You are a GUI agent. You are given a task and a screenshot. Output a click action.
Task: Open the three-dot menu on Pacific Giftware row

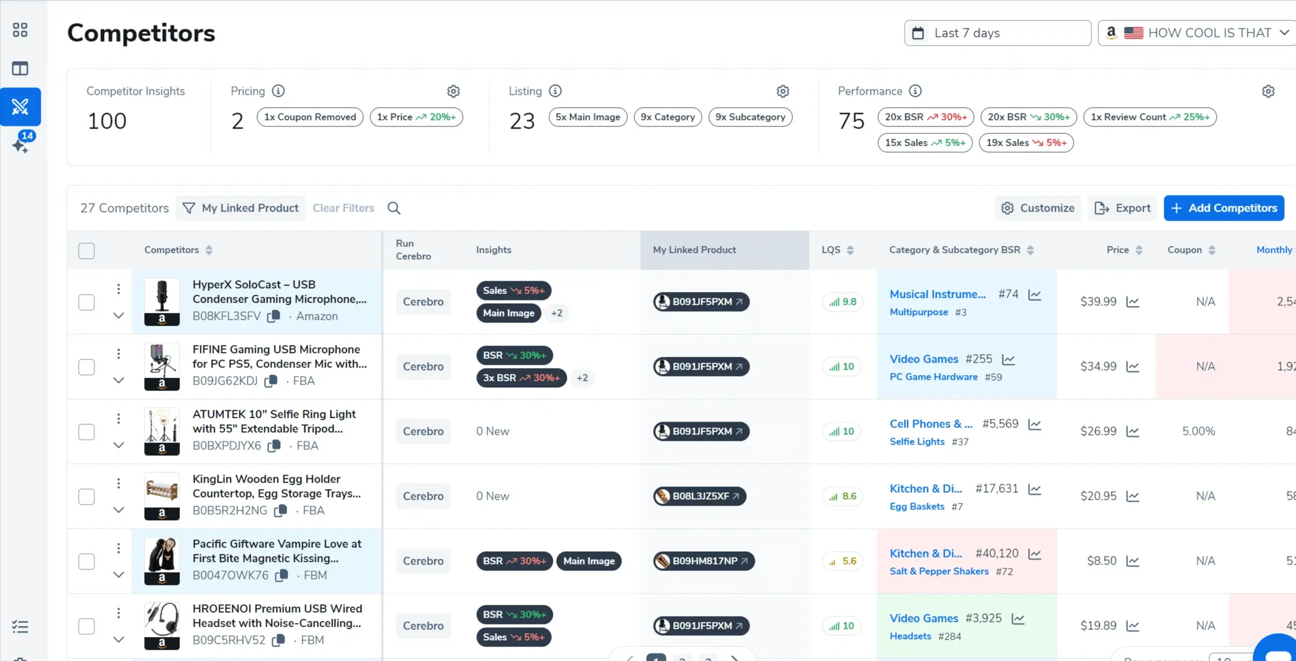click(x=118, y=547)
